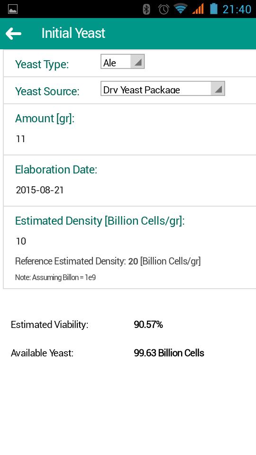Tap the Estimated Viability 90.57% value

tap(148, 325)
